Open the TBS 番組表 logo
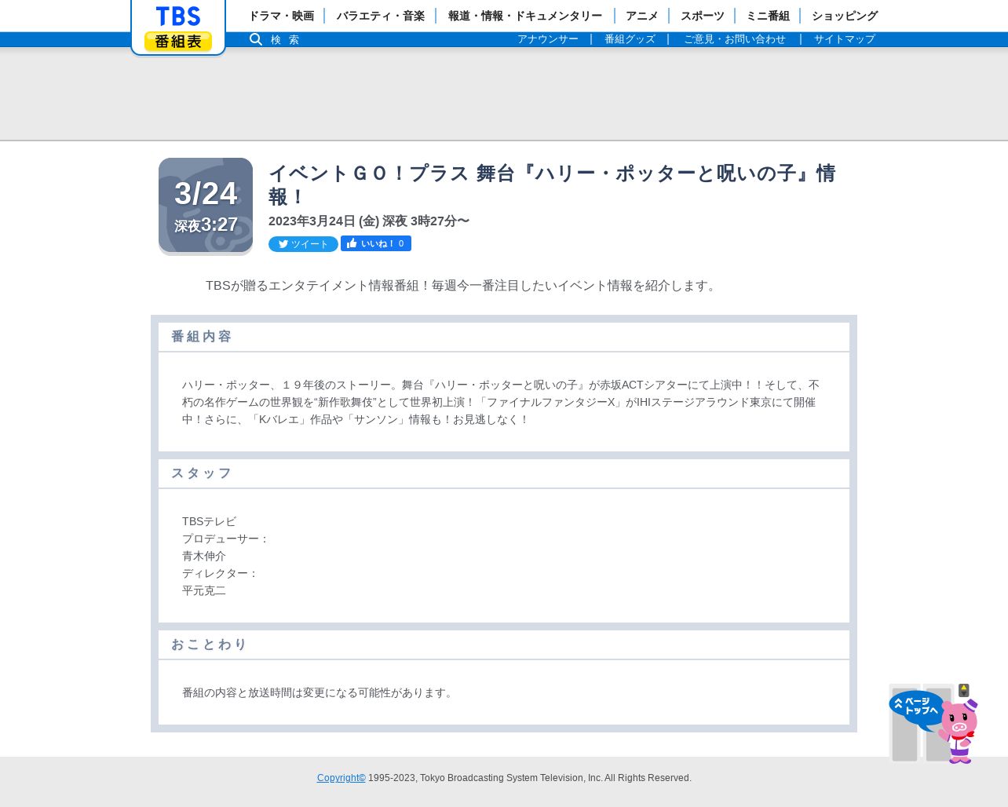1008x807 pixels. pos(178,27)
